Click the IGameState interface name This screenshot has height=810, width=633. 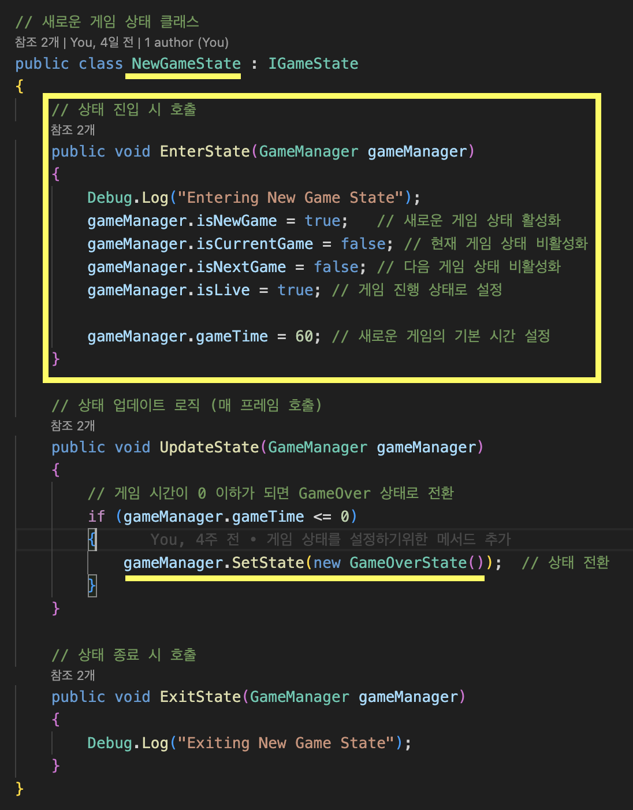pyautogui.click(x=313, y=64)
